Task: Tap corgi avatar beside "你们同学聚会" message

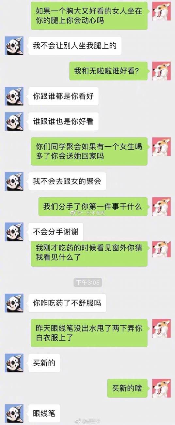Action: click(161, 147)
